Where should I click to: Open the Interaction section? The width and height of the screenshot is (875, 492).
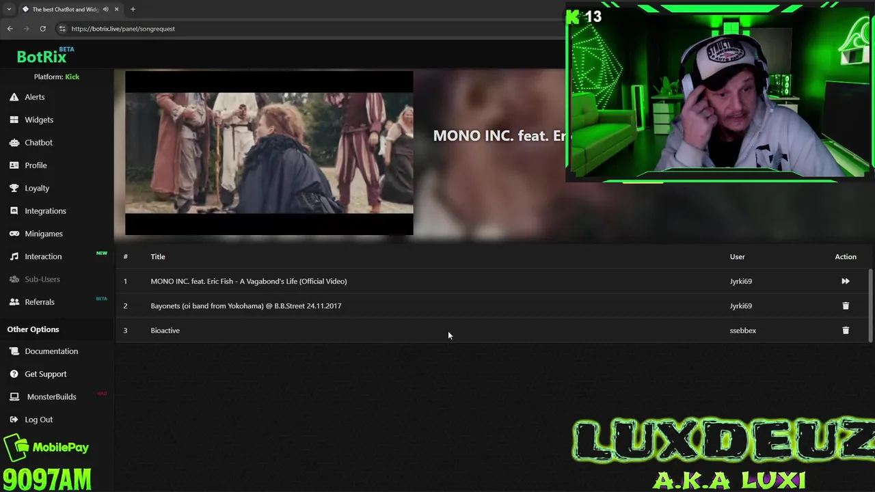(x=43, y=256)
